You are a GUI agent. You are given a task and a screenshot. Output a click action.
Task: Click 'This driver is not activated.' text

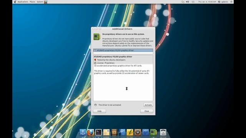click(x=110, y=105)
